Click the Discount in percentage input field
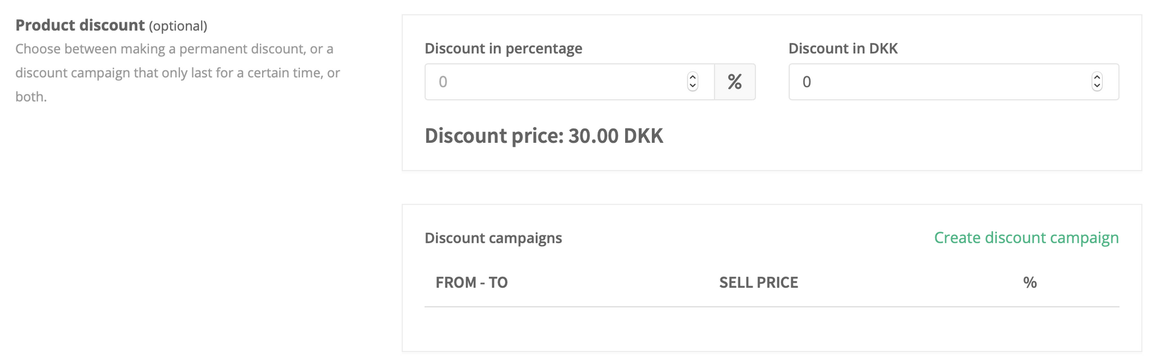Image resolution: width=1162 pixels, height=363 pixels. click(x=569, y=82)
